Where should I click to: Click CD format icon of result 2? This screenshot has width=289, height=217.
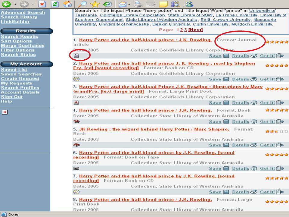coord(76,79)
